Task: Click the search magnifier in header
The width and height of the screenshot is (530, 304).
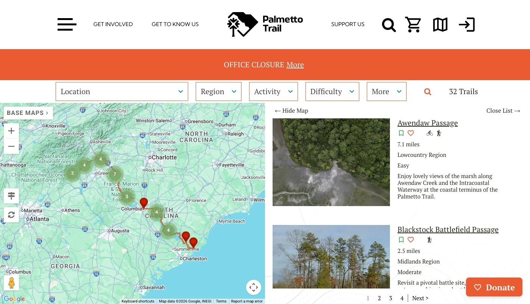Action: coord(389,25)
